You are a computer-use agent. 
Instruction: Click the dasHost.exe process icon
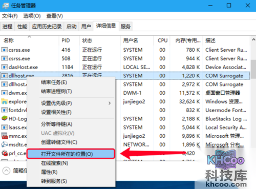tap(5, 67)
